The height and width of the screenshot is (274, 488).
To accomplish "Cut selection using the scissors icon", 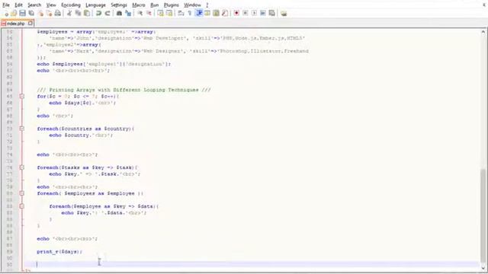I will [69, 13].
